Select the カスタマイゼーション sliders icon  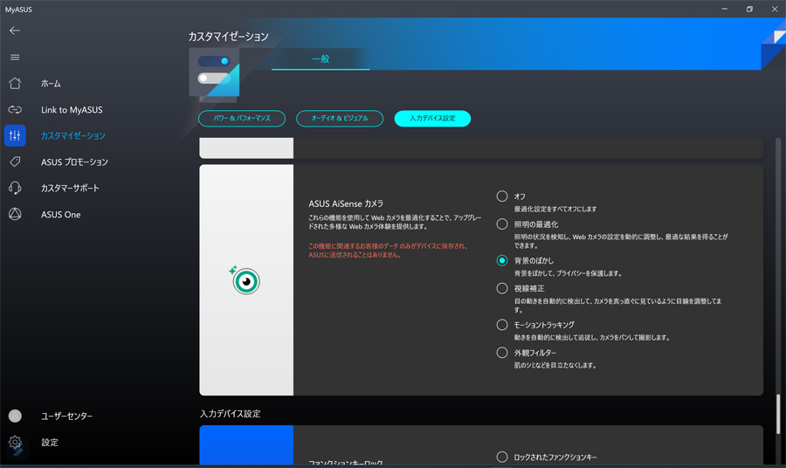click(x=15, y=135)
